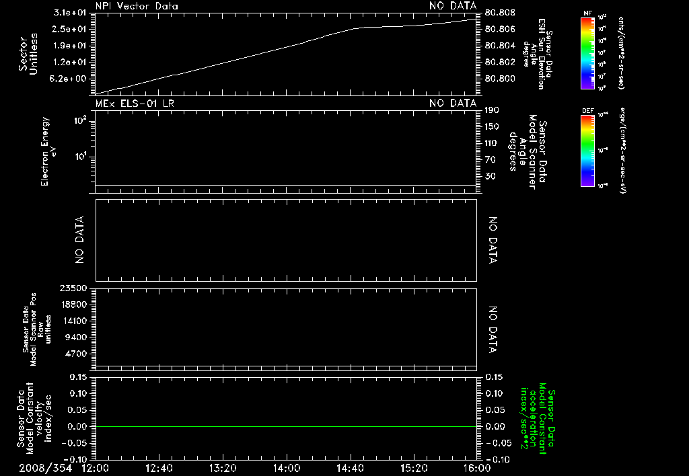Click 'NO DATA' beside the MEx ELS-01 LR title

[453, 104]
